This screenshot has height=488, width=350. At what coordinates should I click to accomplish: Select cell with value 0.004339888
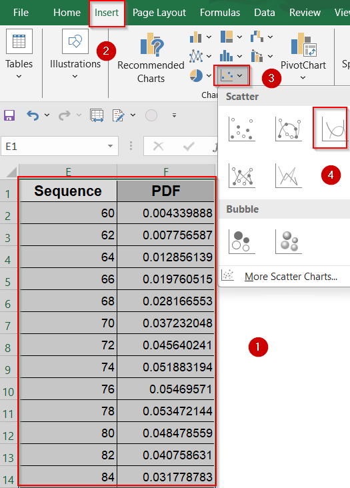click(166, 213)
